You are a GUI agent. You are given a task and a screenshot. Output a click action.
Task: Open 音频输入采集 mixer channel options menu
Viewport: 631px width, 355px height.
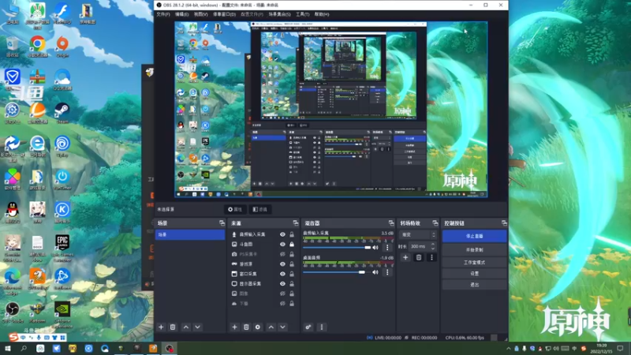click(x=387, y=248)
